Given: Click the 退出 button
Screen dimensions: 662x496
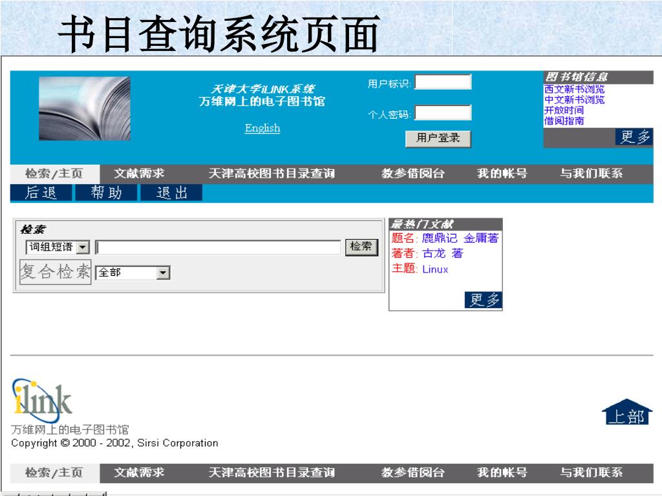Looking at the screenshot, I should tap(171, 193).
